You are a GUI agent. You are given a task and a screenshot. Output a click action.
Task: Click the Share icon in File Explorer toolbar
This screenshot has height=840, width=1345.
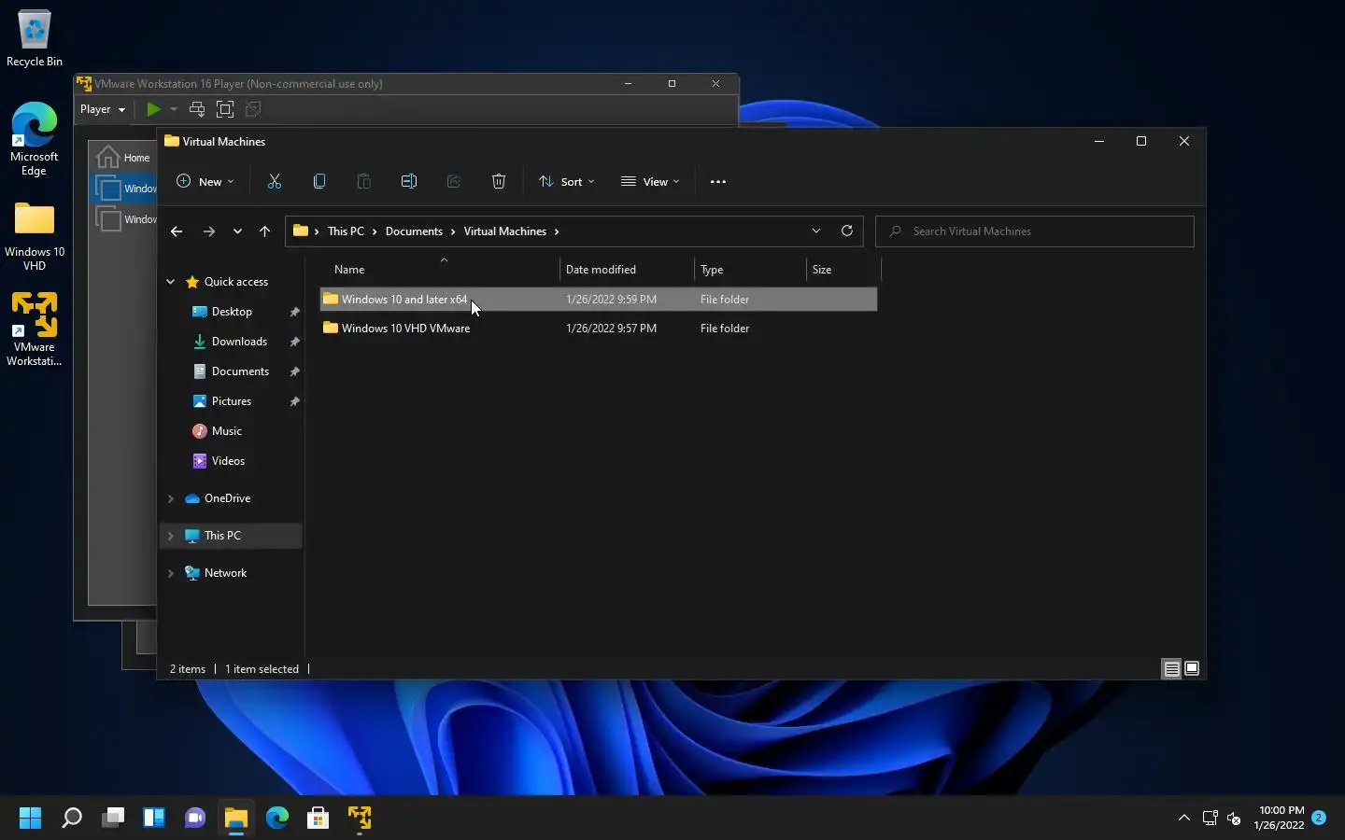(454, 182)
